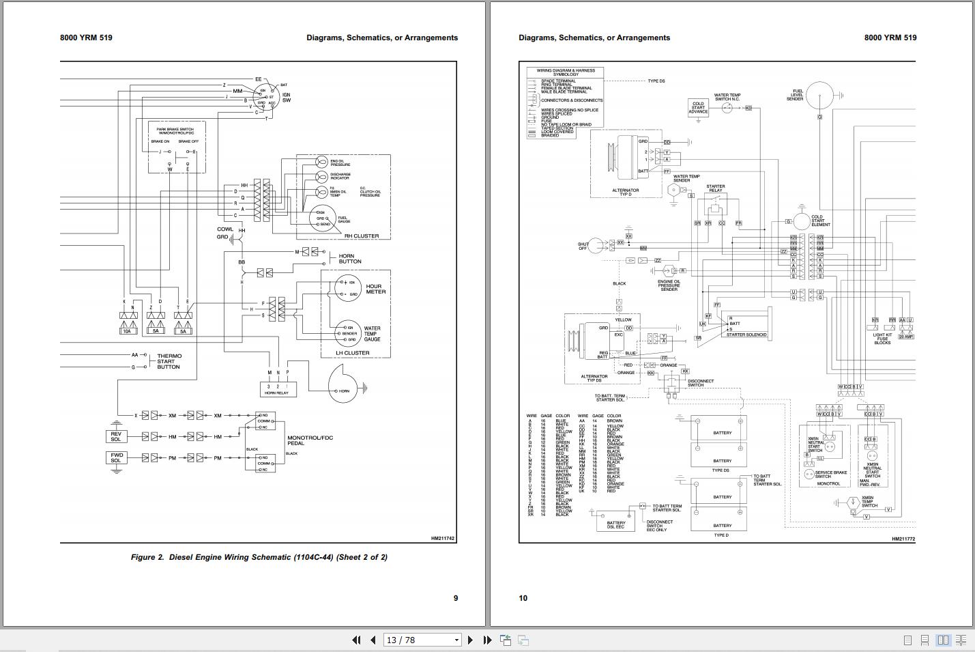Go to the previous page

tap(373, 640)
